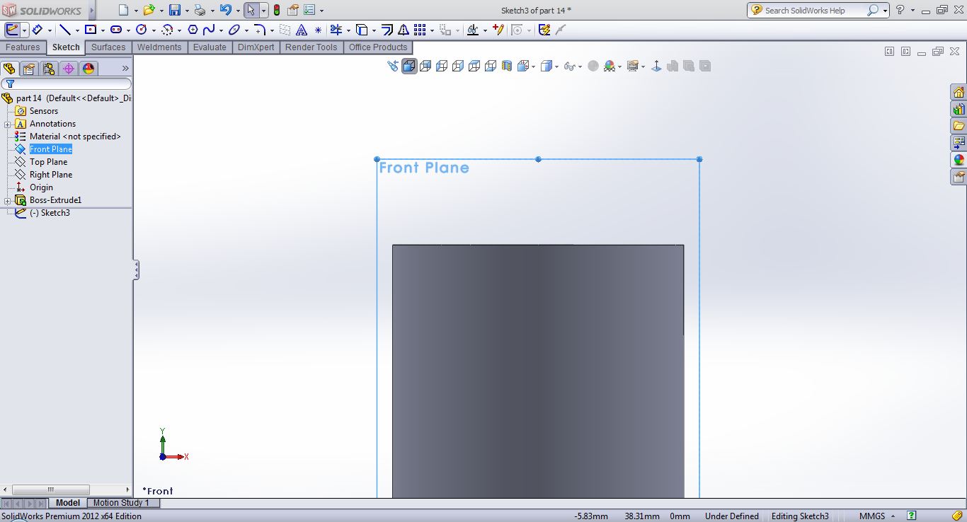Screen dimensions: 967x522
Task: Open the Hide/Show Items dropdown arrow
Action: tap(580, 66)
